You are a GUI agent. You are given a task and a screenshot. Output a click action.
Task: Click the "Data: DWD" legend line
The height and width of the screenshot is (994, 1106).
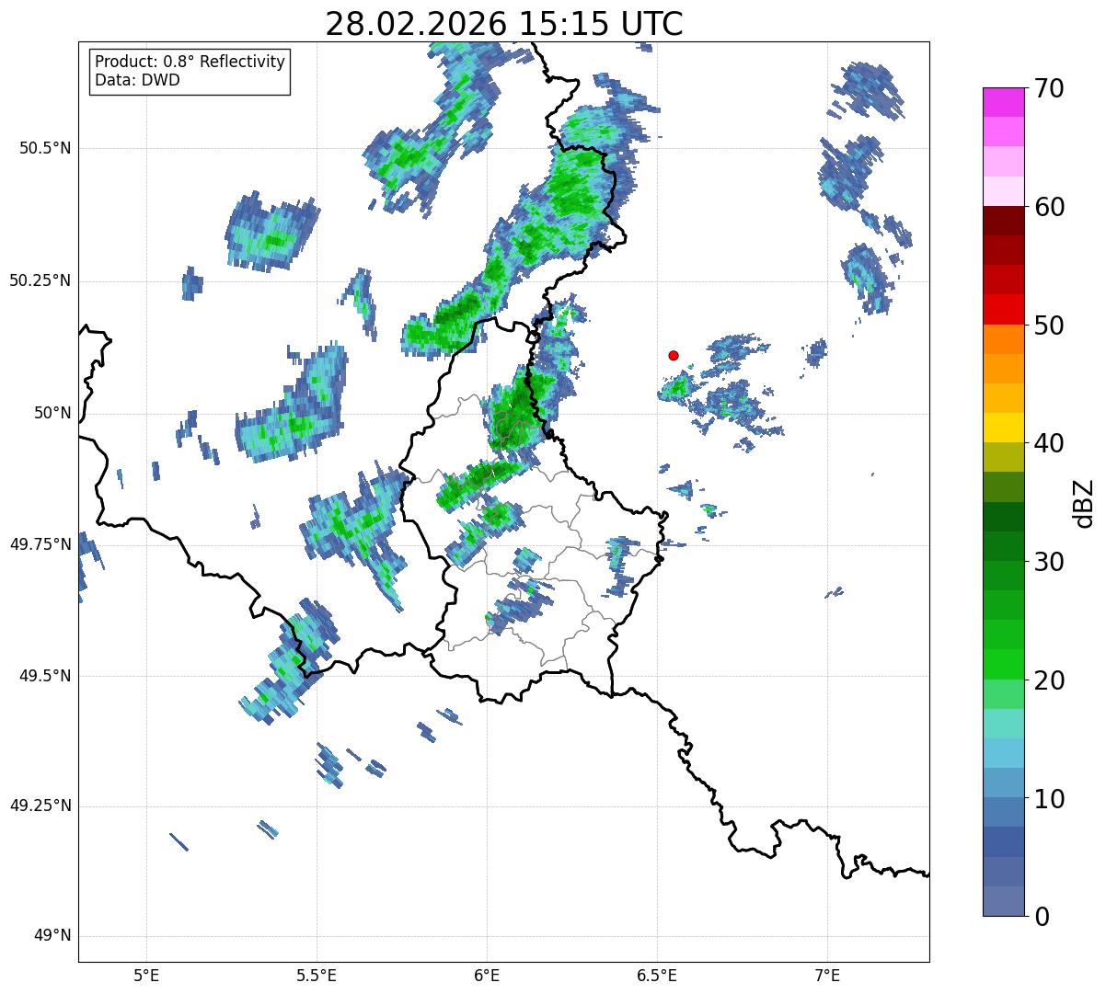tap(137, 80)
